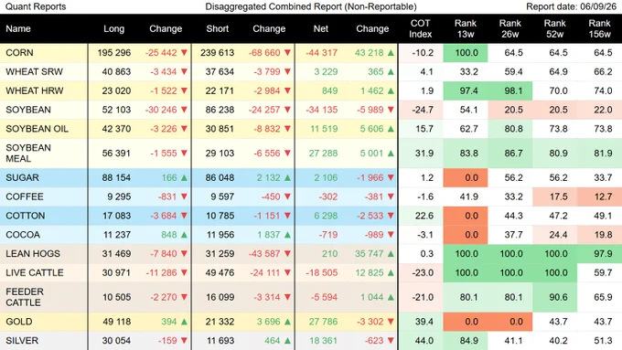Click CORN net change up arrow

tap(391, 53)
